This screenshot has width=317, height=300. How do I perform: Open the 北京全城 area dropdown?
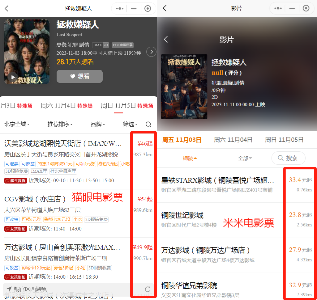coord(17,124)
